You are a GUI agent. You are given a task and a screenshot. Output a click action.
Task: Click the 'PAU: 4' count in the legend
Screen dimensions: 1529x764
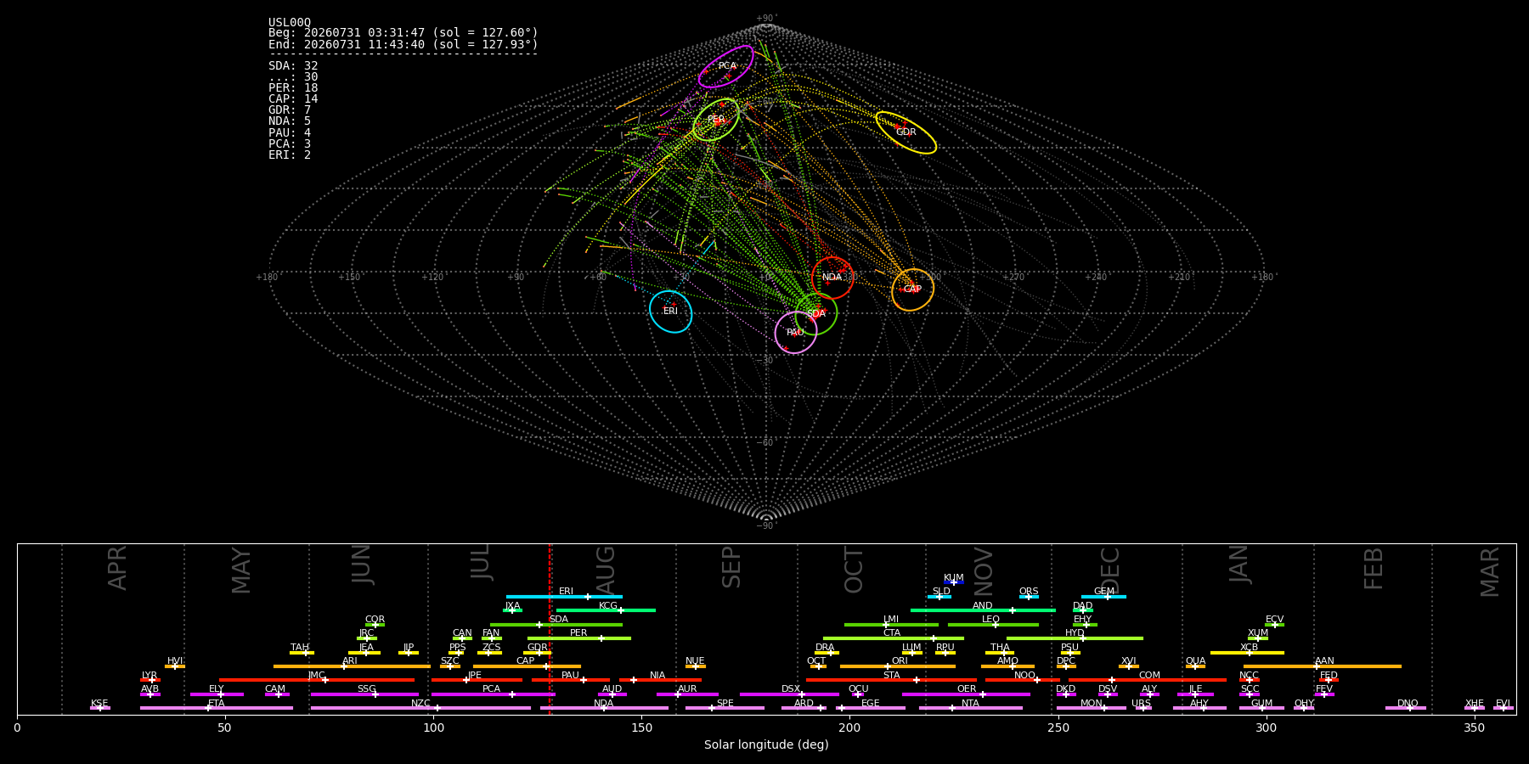(x=290, y=132)
